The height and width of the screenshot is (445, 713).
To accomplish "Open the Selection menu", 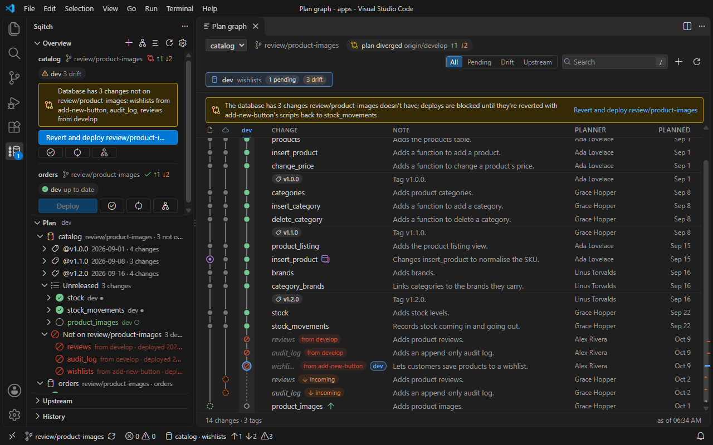I will pyautogui.click(x=79, y=8).
